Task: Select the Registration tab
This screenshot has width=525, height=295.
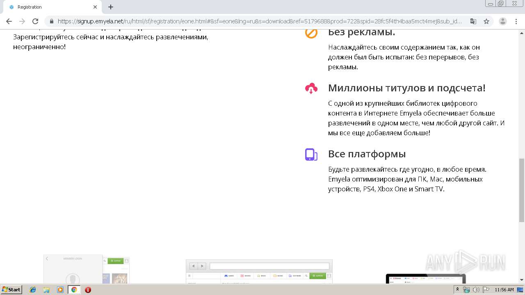Action: (x=53, y=7)
